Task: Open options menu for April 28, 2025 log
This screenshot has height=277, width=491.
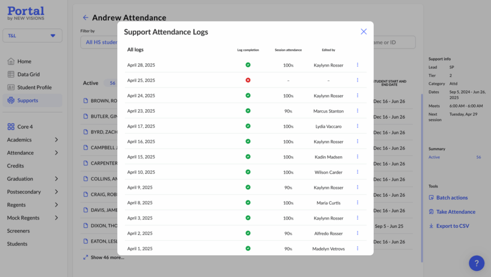Action: (357, 65)
